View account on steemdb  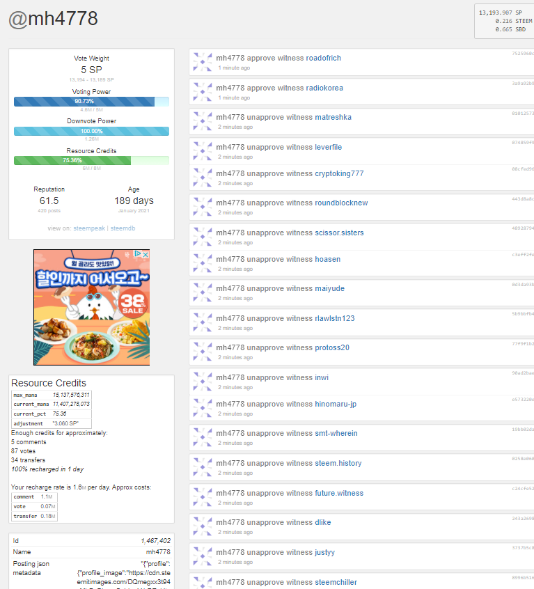tap(123, 228)
